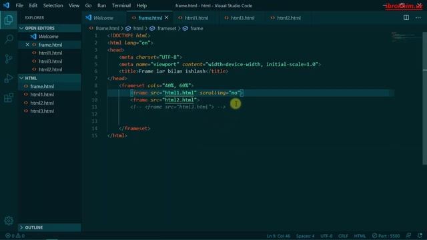Click the VS Code logo icon

tap(6, 5)
